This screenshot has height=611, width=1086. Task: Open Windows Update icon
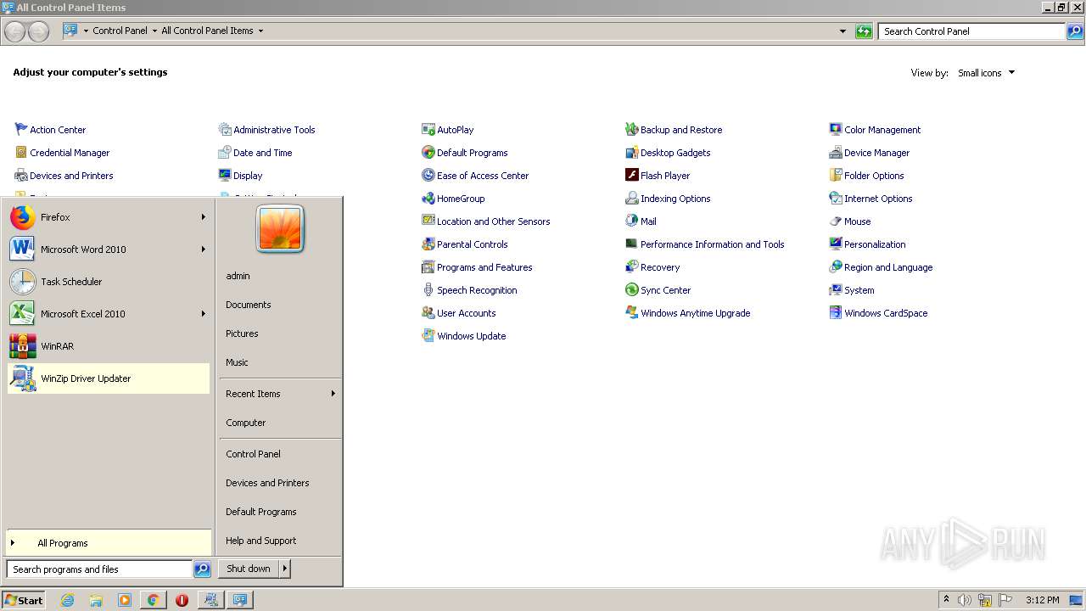pos(428,336)
